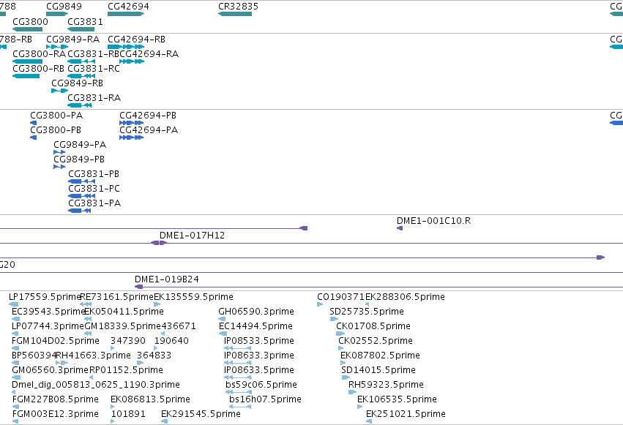Select the EK135559.5prime EST label

tap(193, 297)
